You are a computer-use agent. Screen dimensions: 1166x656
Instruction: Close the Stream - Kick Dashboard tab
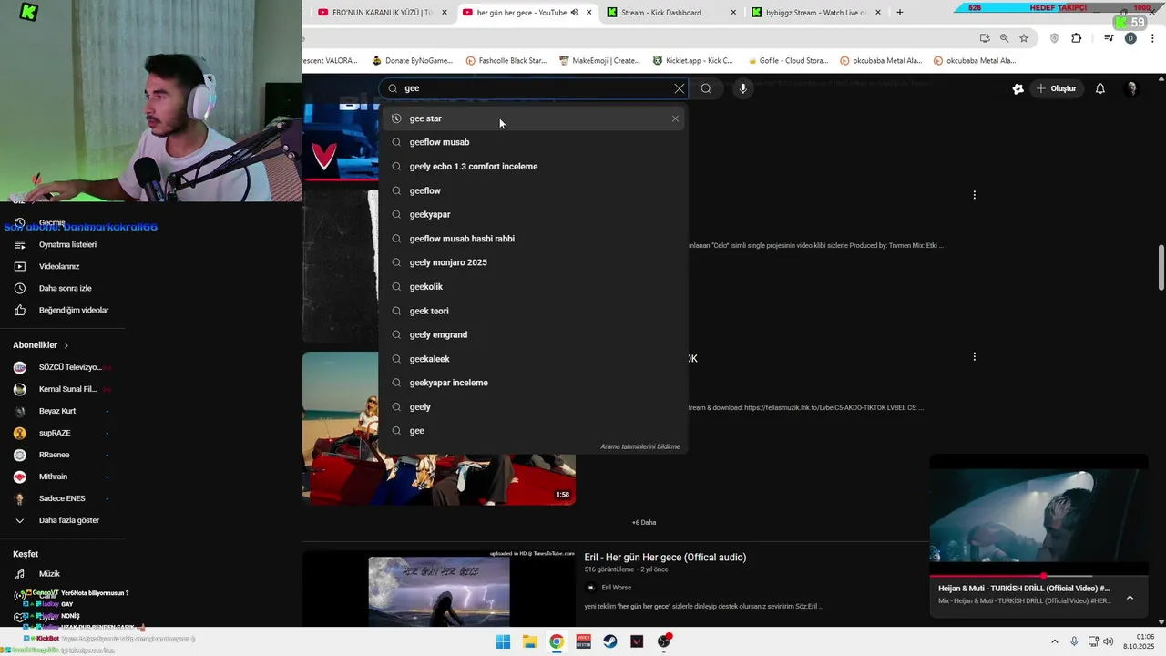(733, 13)
